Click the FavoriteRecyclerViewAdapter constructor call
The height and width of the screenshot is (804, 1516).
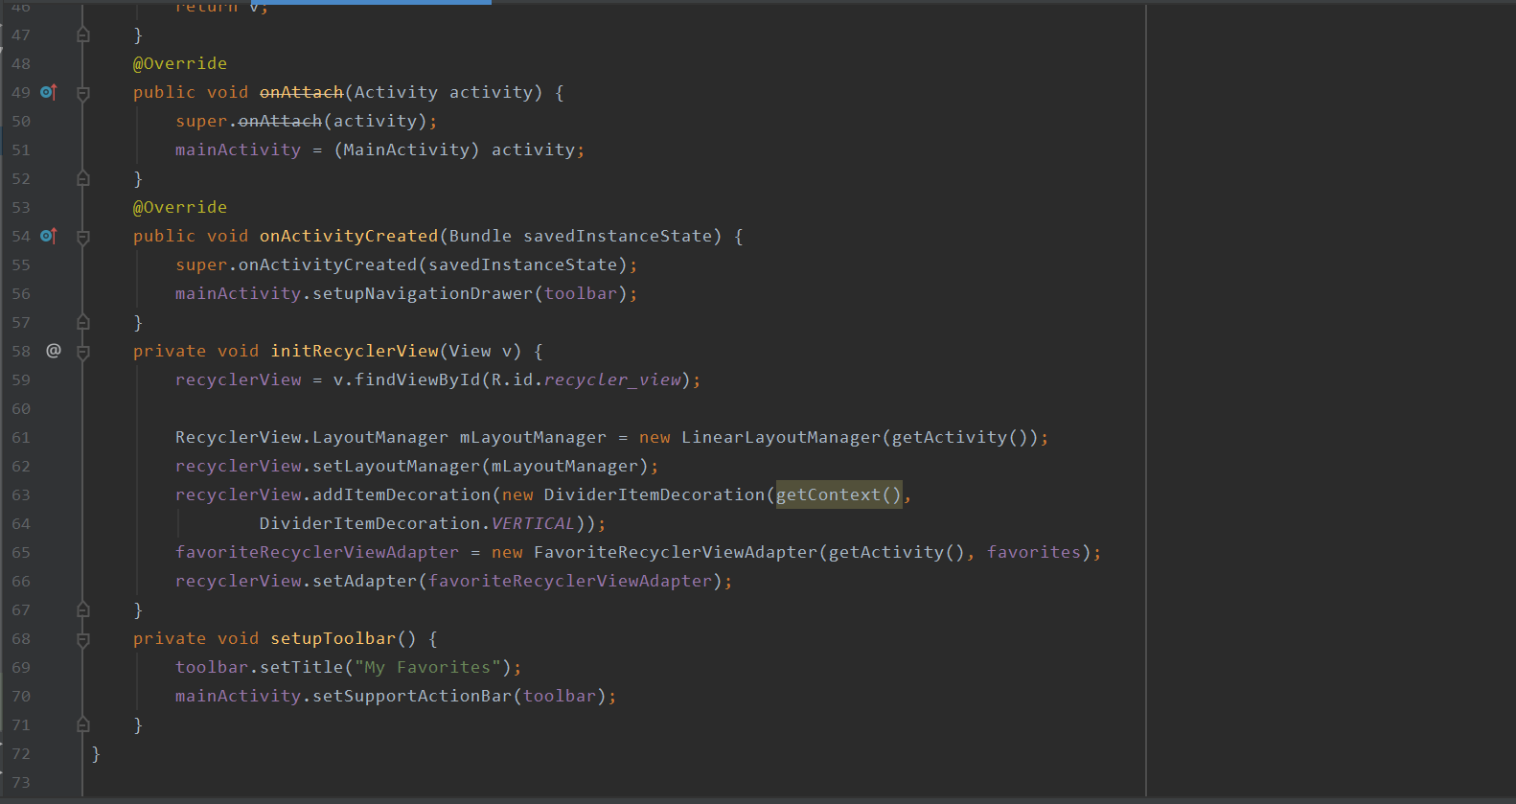676,552
